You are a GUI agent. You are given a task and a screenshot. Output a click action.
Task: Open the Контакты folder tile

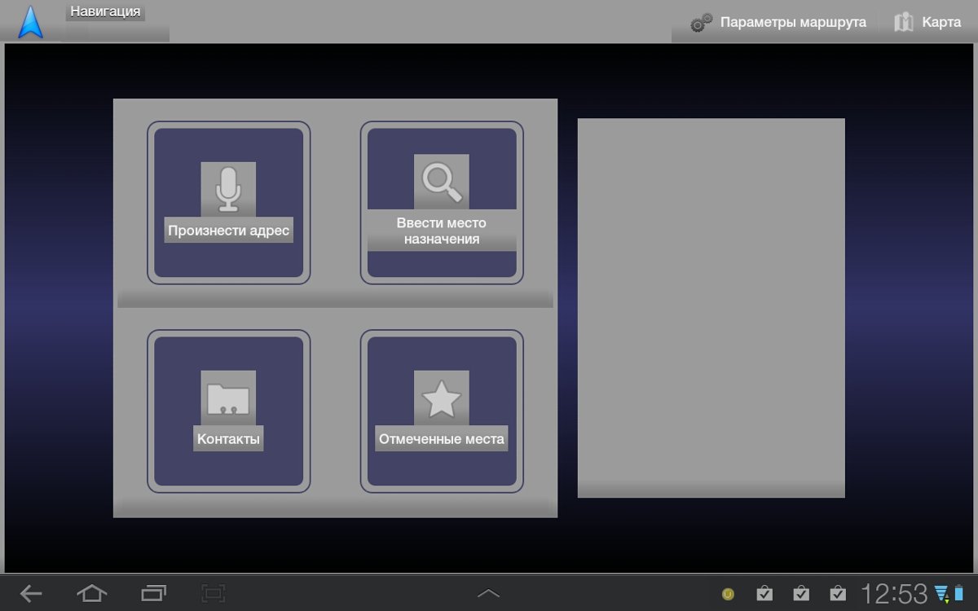[228, 411]
